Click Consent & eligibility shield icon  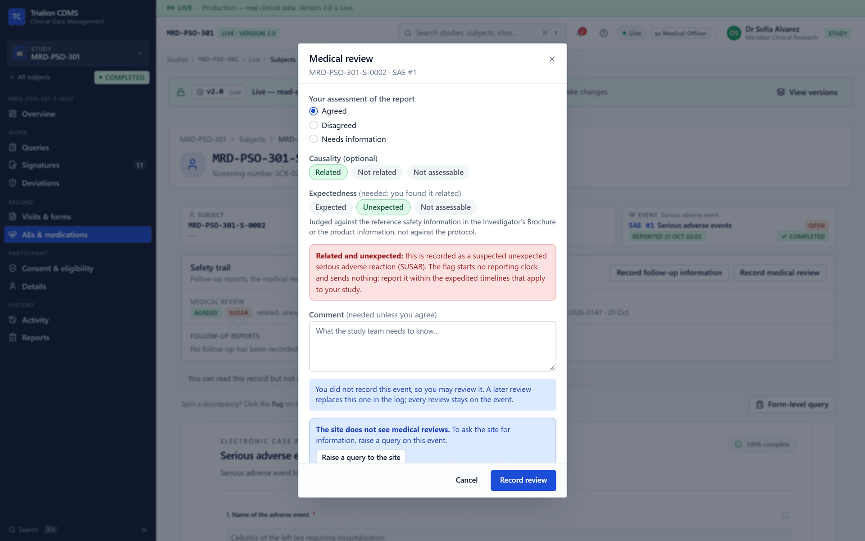[13, 269]
